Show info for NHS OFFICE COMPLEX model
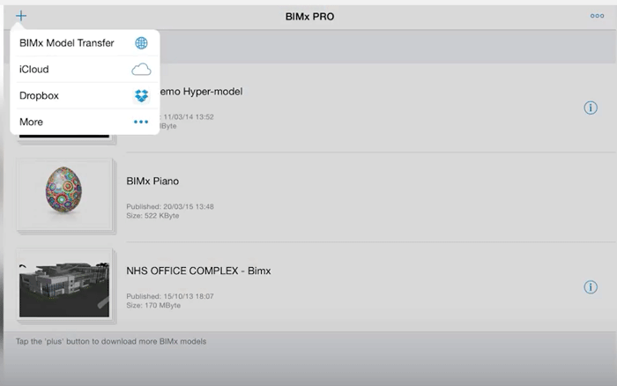 591,287
